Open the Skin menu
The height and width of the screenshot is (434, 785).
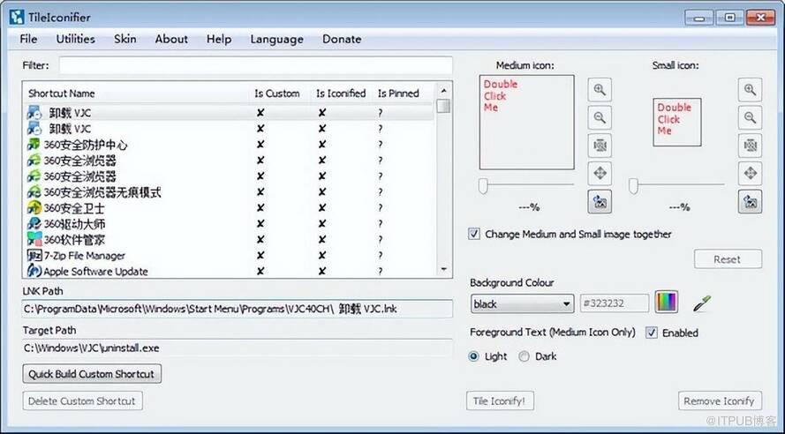(125, 39)
